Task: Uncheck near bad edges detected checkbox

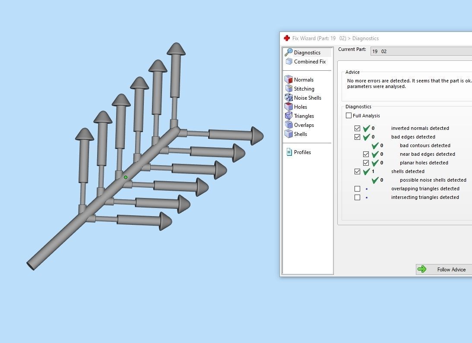Action: (x=366, y=154)
